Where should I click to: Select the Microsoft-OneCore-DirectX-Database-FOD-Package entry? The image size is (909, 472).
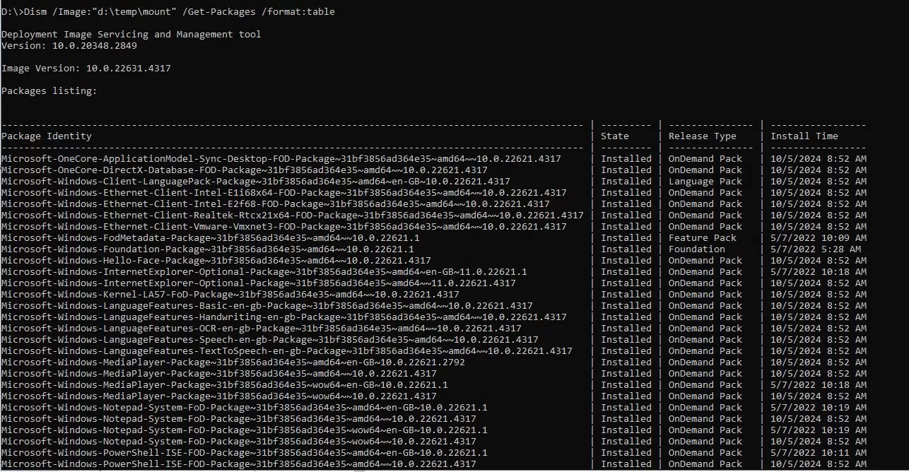coord(244,170)
